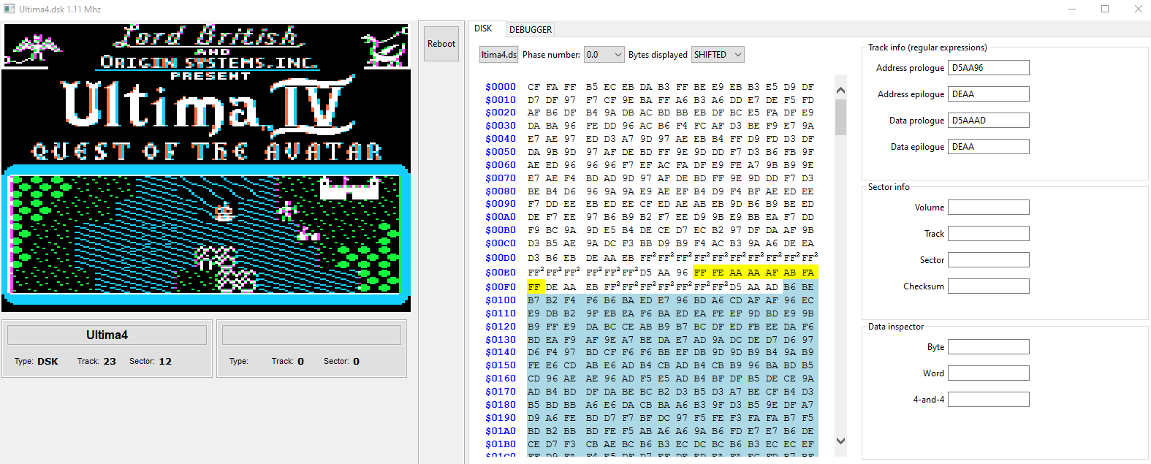Click the Sector info Volume field
Screen dimensions: 1151x464
click(989, 208)
